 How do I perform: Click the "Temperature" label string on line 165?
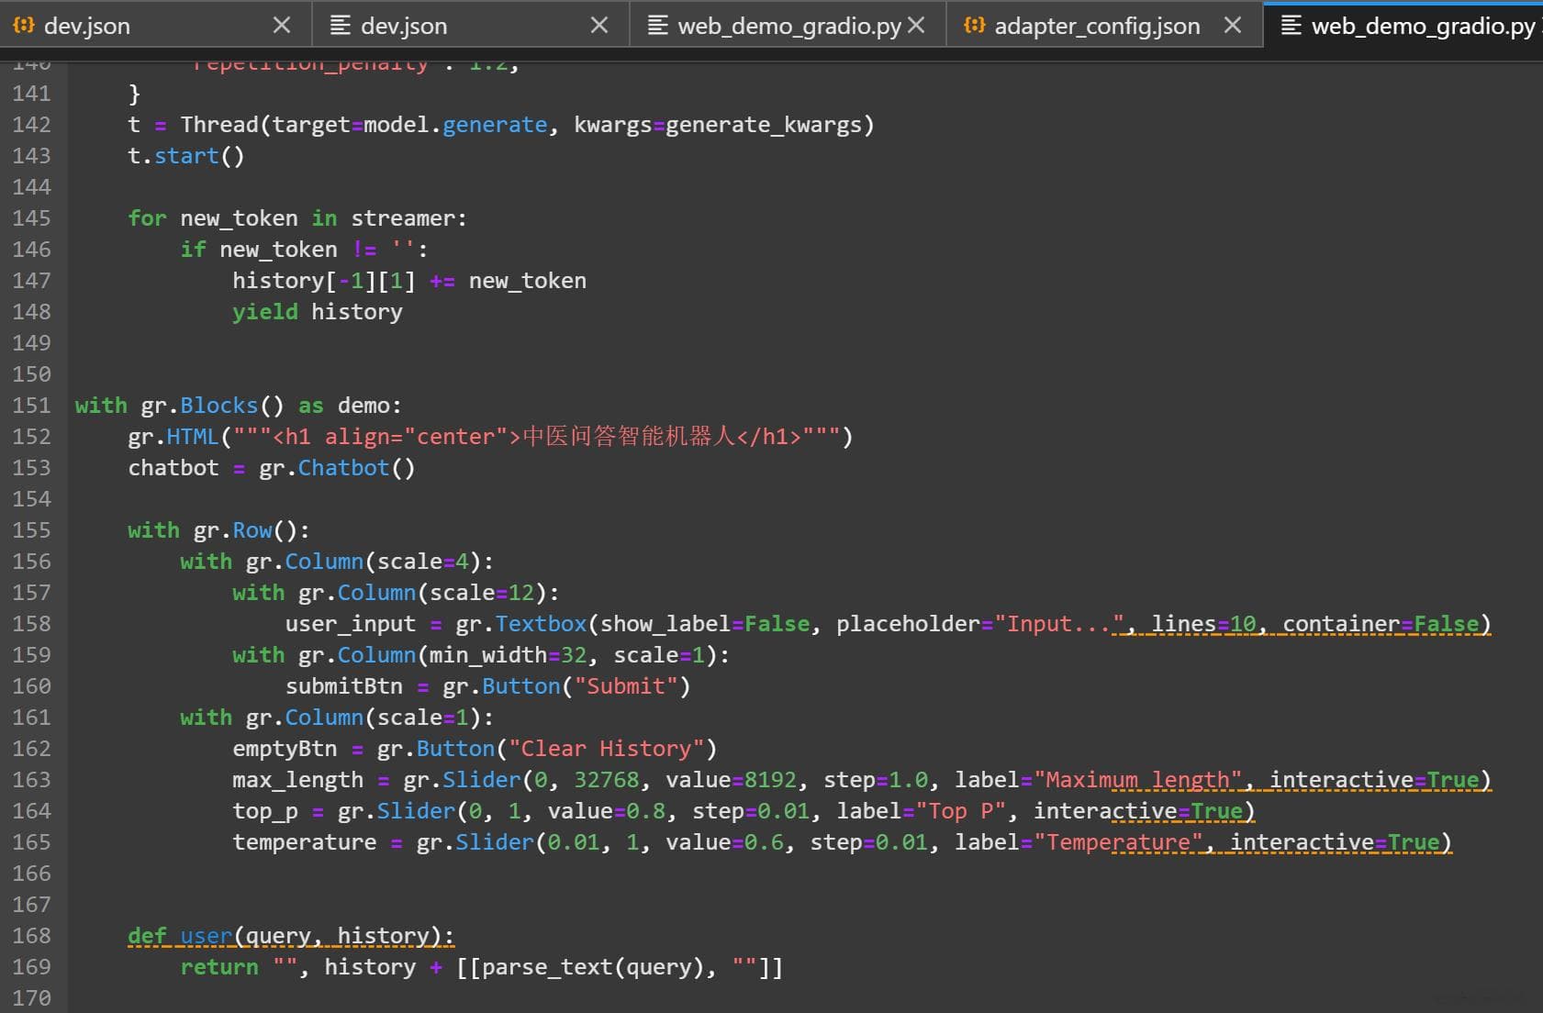coord(1118,842)
